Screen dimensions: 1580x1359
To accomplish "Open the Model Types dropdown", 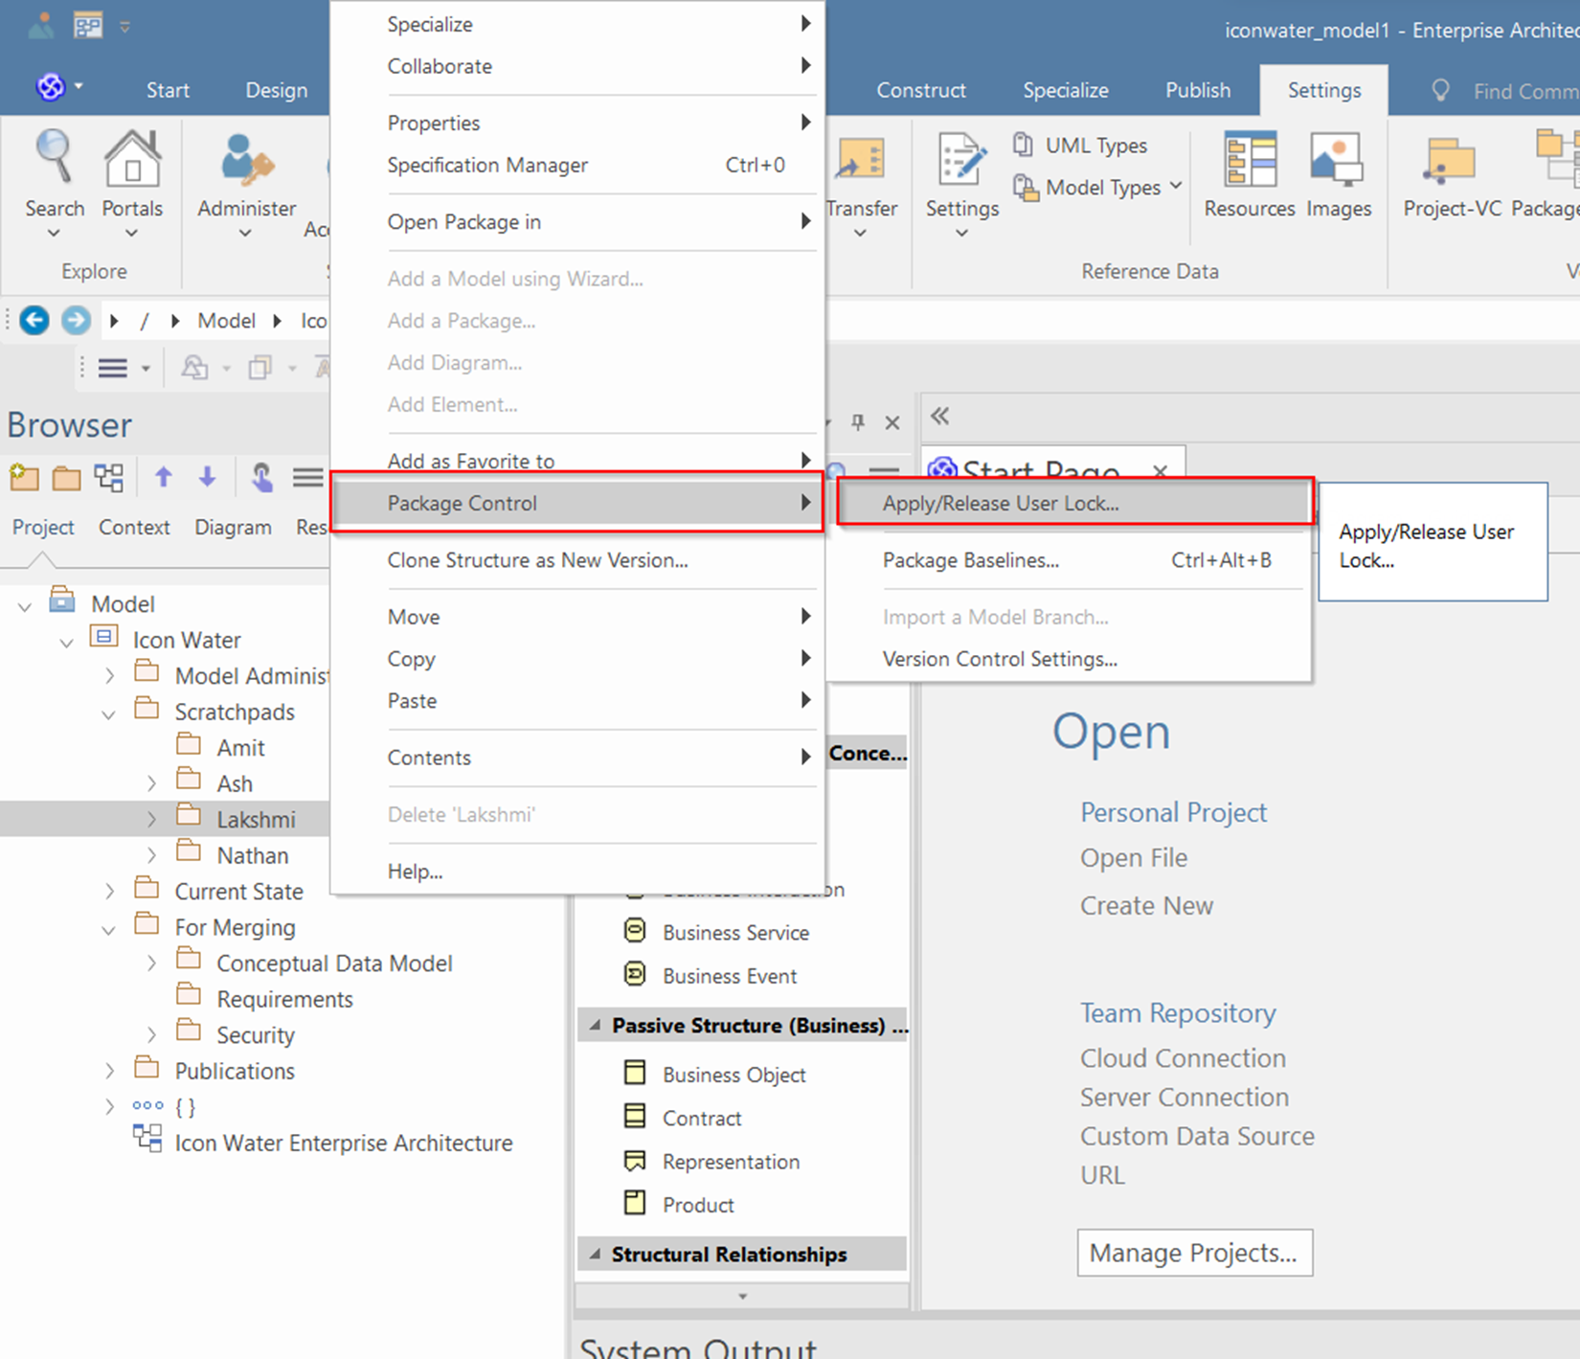I will pyautogui.click(x=1098, y=188).
